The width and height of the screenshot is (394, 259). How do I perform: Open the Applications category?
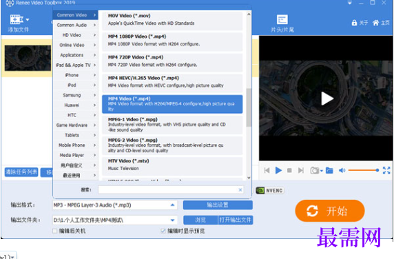pyautogui.click(x=75, y=55)
